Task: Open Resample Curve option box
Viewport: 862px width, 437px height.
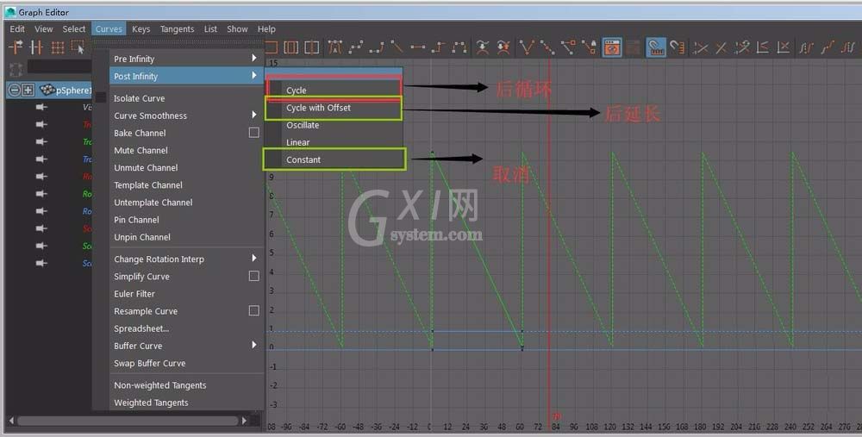Action: pyautogui.click(x=254, y=310)
